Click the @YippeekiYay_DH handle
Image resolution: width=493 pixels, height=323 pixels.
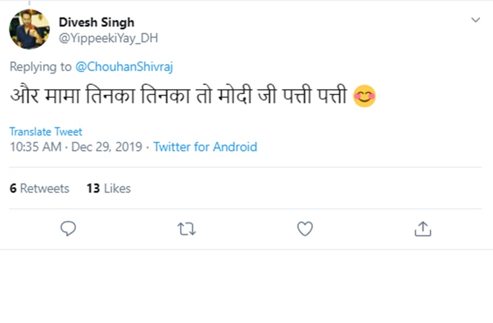108,38
